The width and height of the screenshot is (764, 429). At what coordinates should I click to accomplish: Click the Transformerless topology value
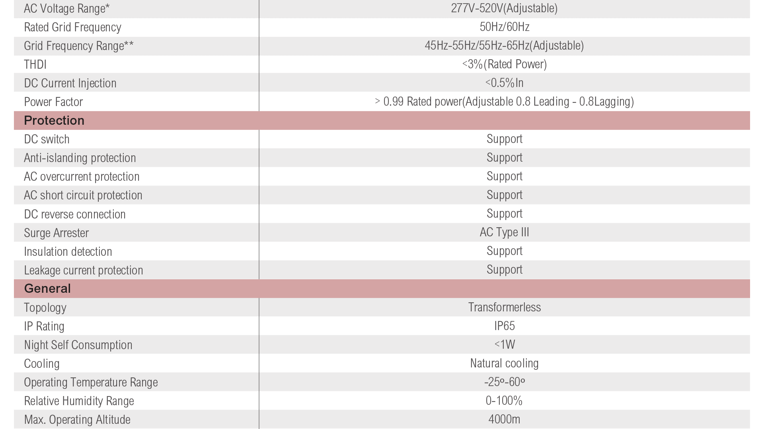pyautogui.click(x=504, y=307)
